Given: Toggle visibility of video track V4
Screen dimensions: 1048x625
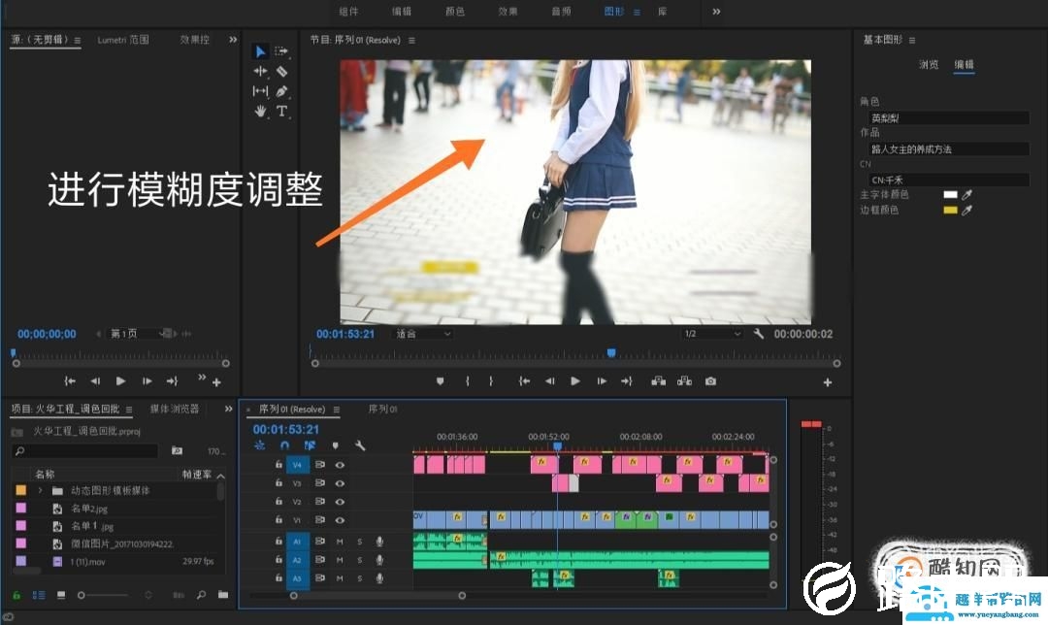Looking at the screenshot, I should (341, 465).
